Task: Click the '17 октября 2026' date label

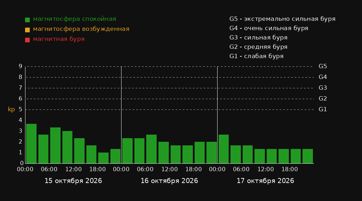Action: click(x=265, y=181)
